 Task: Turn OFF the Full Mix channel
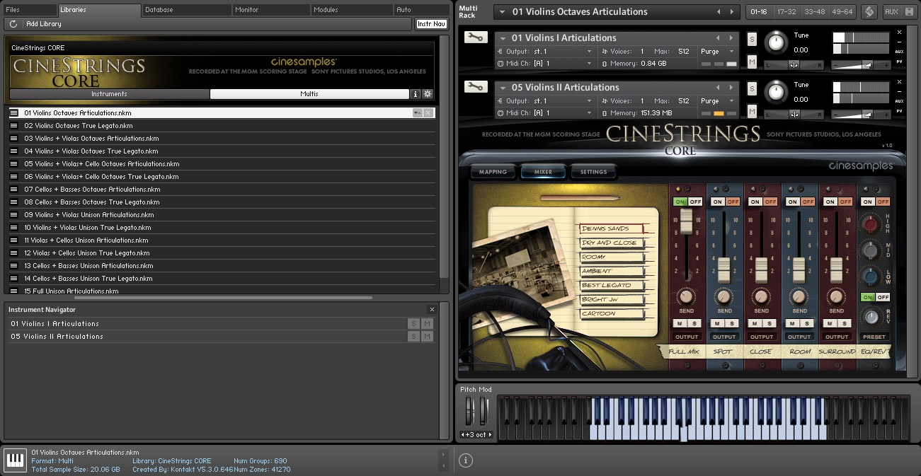click(695, 202)
